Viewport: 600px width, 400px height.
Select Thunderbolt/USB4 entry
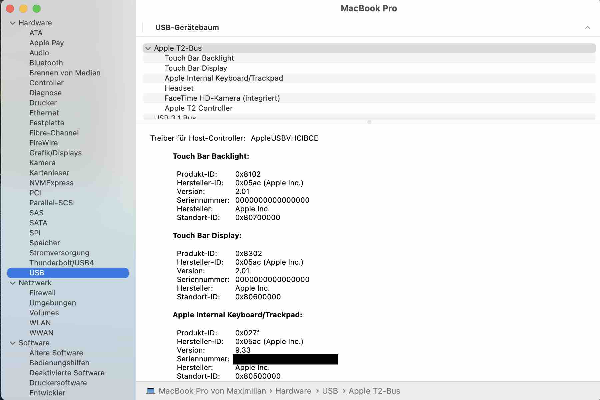point(61,263)
